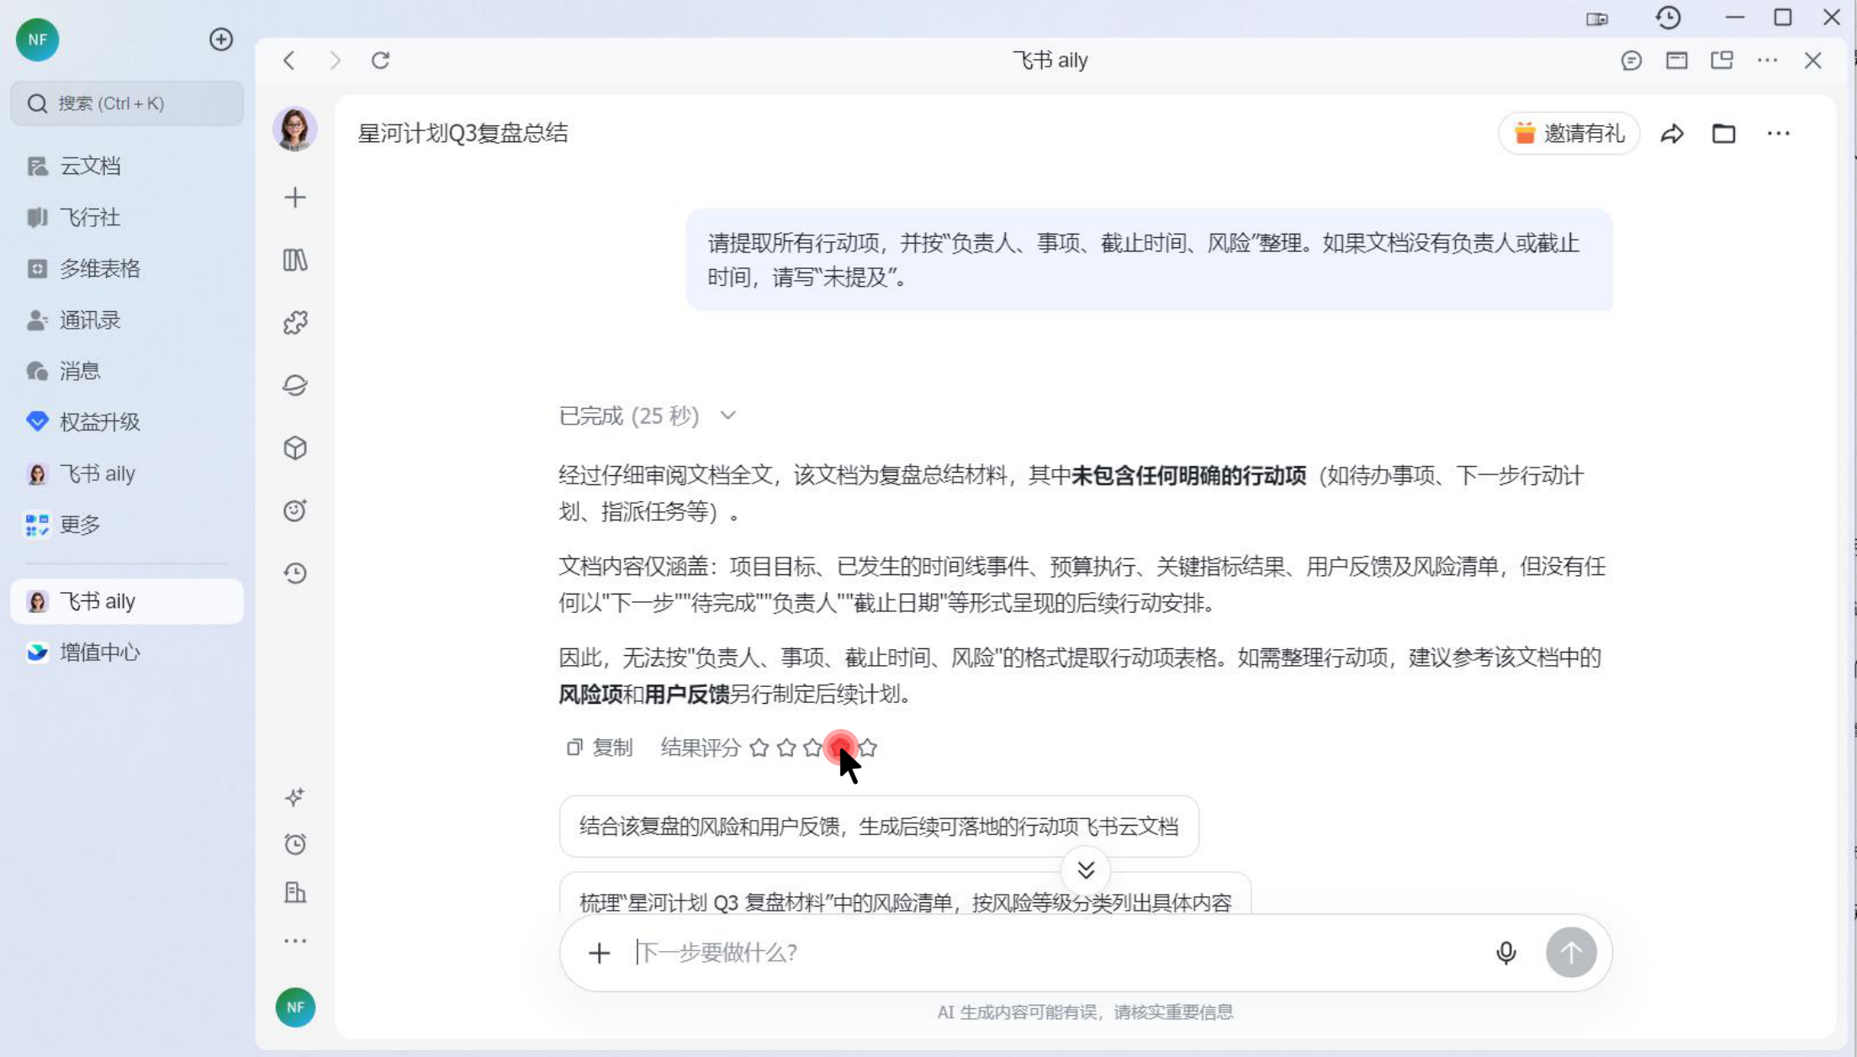This screenshot has width=1857, height=1057.
Task: Open chat header three-dots menu
Action: click(1779, 134)
